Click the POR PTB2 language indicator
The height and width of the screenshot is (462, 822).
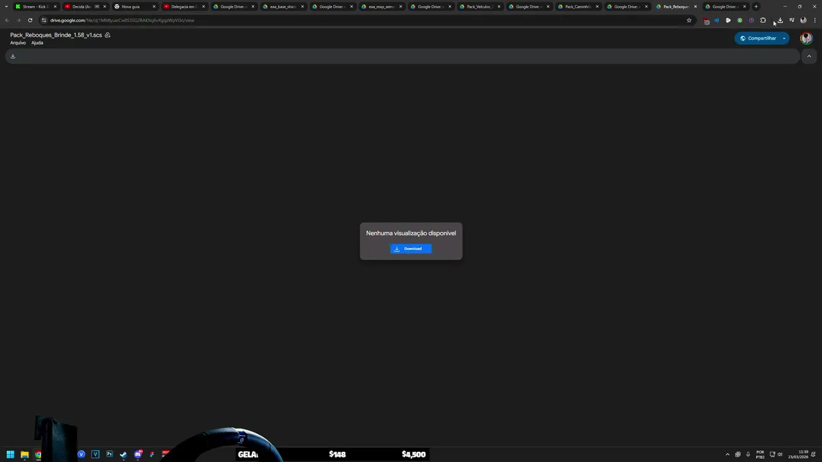760,454
